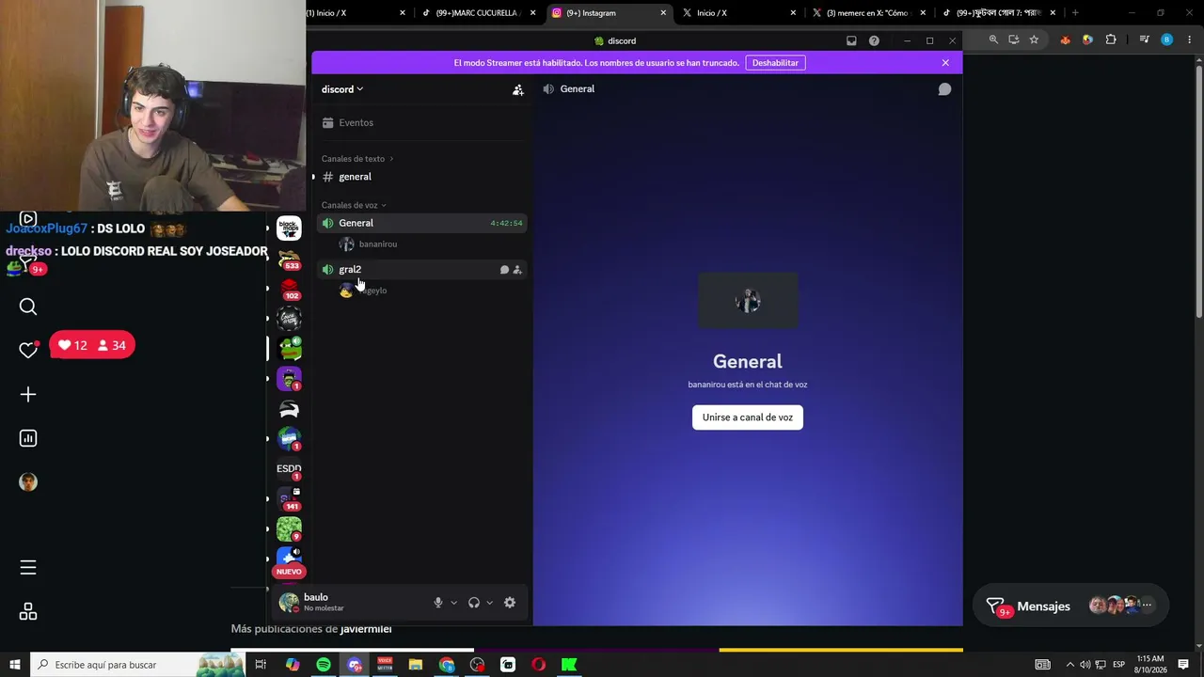Toggle the Discord microphone mute

pyautogui.click(x=438, y=603)
